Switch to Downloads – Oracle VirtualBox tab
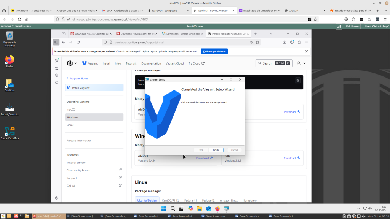 click(182, 34)
